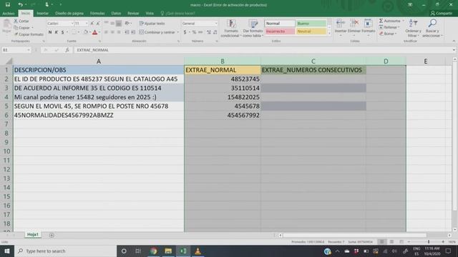The height and width of the screenshot is (257, 458).
Task: Cut the selection with Cortar
Action: 21,21
